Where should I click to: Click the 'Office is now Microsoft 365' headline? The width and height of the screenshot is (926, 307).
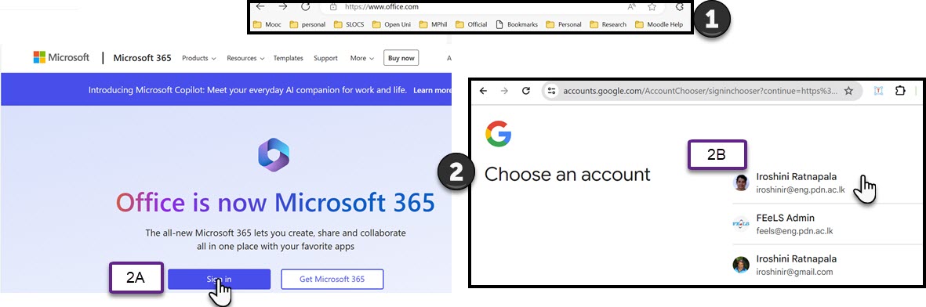[x=275, y=203]
